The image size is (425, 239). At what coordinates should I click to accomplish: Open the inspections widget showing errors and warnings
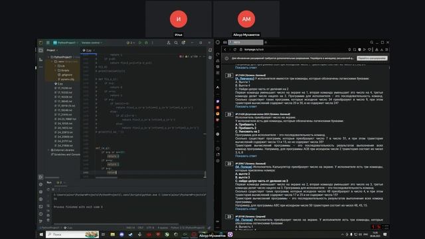(x=189, y=56)
